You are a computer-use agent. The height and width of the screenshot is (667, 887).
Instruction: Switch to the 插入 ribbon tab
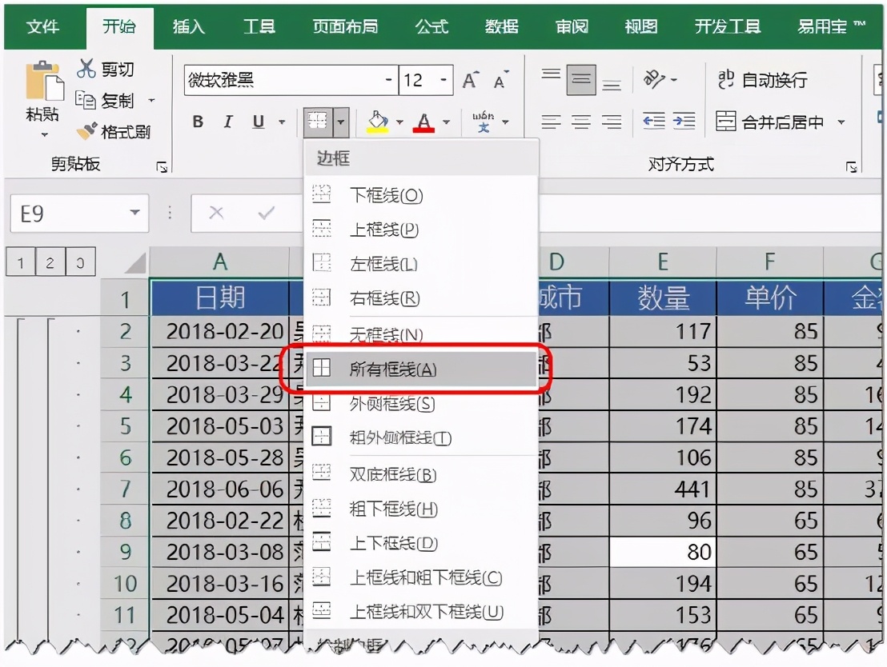coord(187,26)
